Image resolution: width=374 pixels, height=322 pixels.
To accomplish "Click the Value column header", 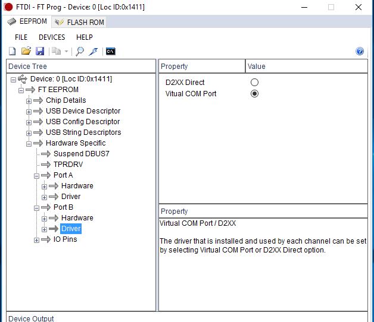I will tap(307, 66).
